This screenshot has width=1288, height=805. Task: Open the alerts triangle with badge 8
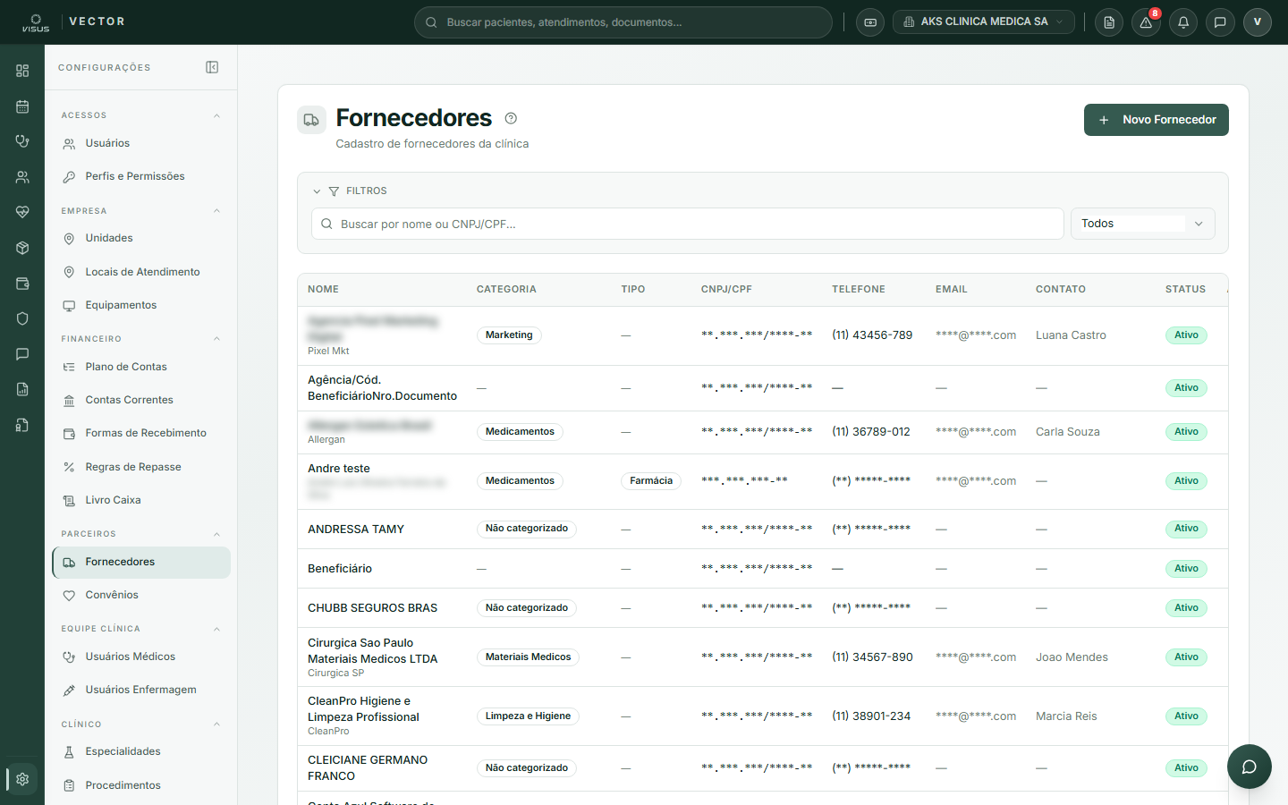coord(1146,22)
